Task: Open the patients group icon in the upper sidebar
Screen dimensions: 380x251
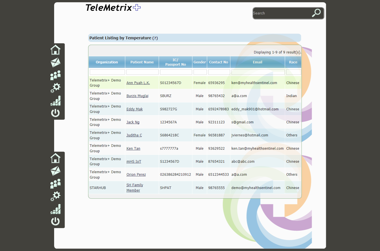Action: [56, 75]
